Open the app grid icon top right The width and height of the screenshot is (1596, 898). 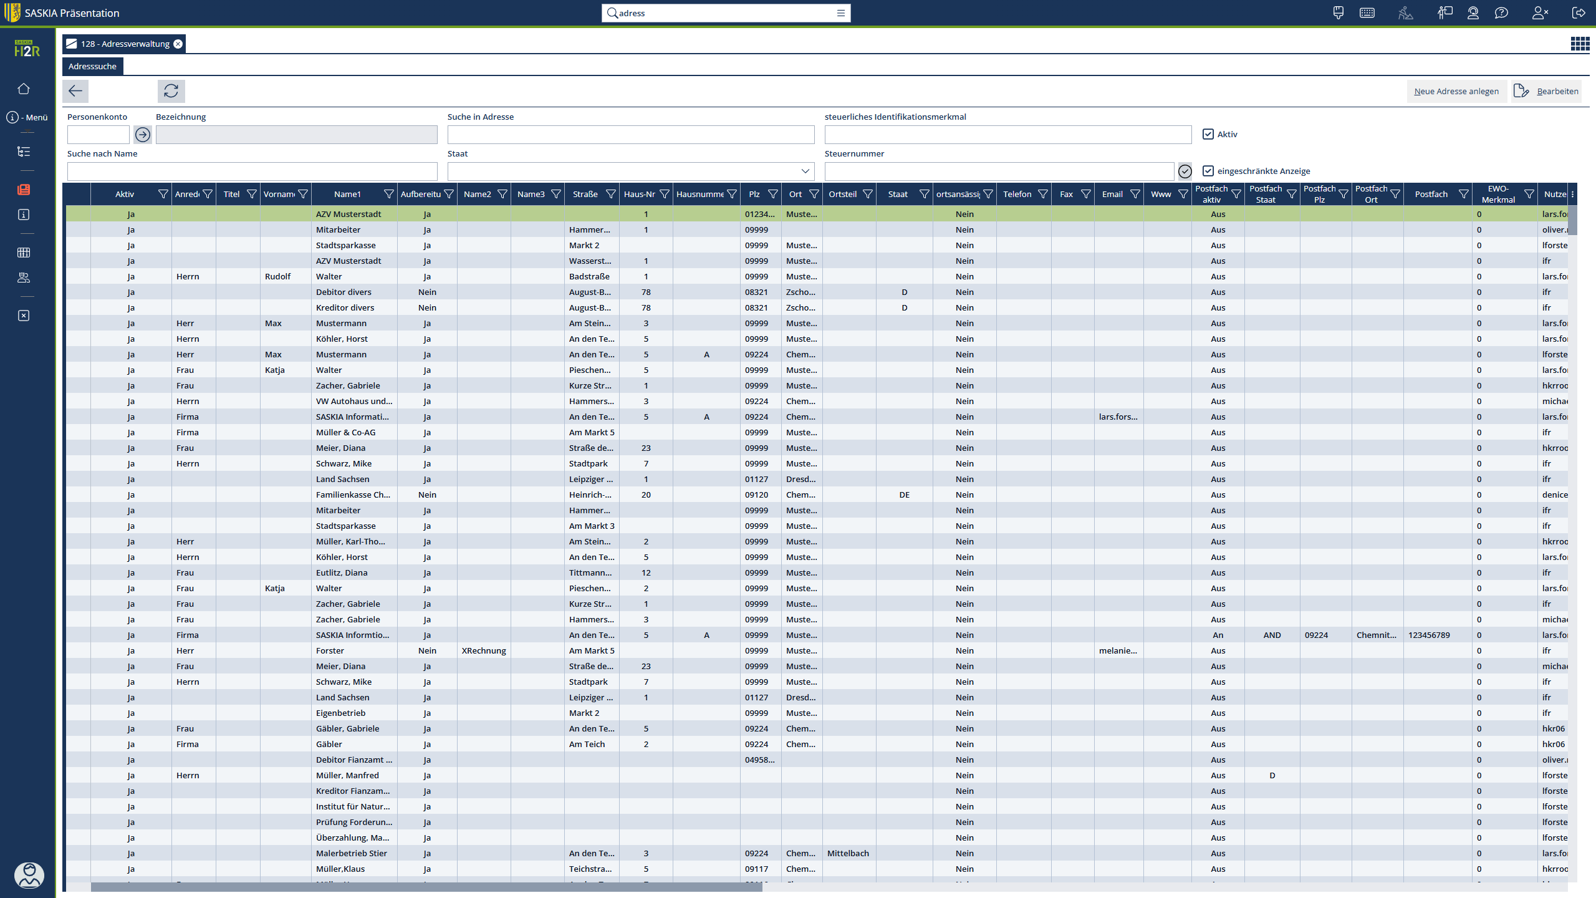coord(1580,44)
